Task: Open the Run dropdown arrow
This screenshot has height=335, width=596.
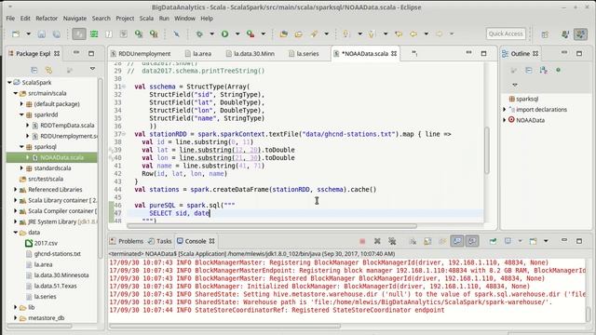Action: [x=237, y=33]
